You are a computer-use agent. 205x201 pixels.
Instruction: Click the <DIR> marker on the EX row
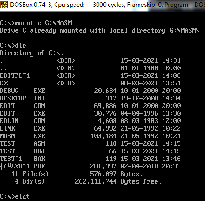tap(66, 83)
